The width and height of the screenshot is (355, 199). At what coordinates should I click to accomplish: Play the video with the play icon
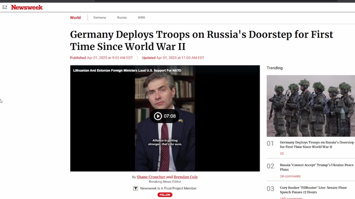[x=158, y=116]
